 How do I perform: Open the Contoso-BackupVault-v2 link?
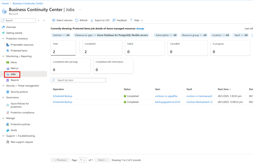point(199,102)
